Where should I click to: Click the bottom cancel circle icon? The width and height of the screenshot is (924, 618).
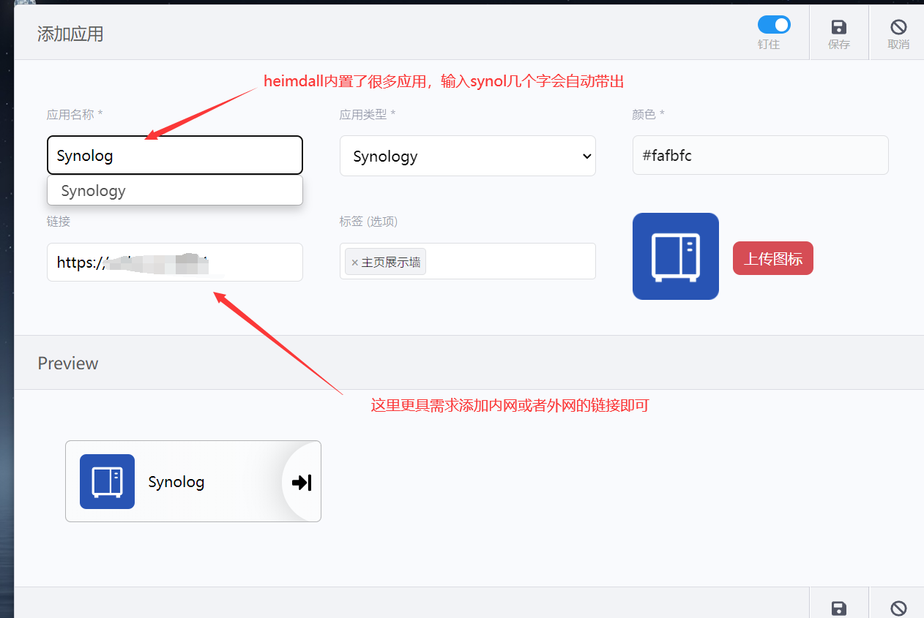[898, 608]
